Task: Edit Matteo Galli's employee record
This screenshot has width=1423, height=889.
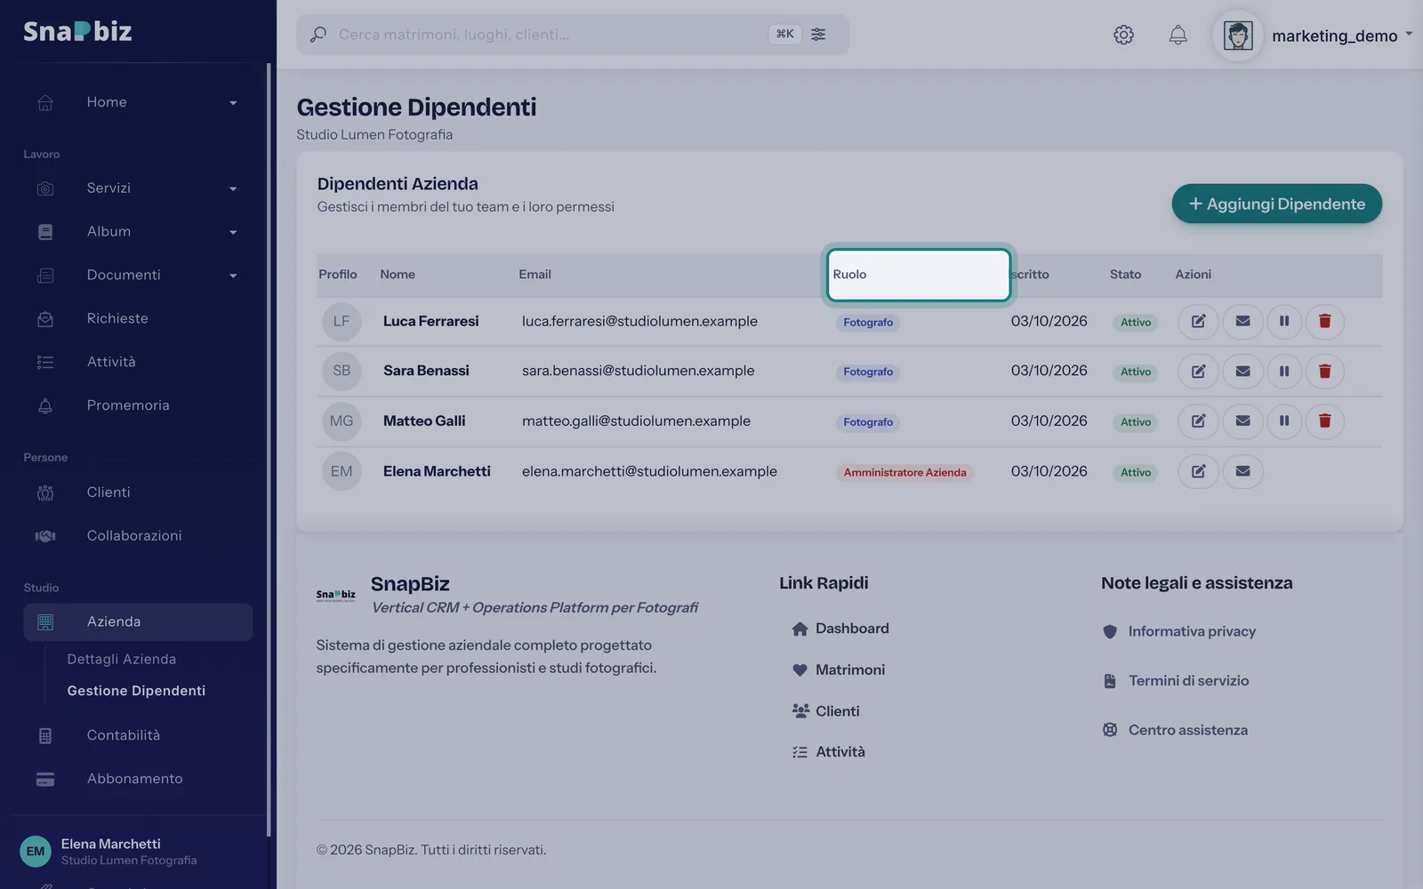Action: (1198, 420)
